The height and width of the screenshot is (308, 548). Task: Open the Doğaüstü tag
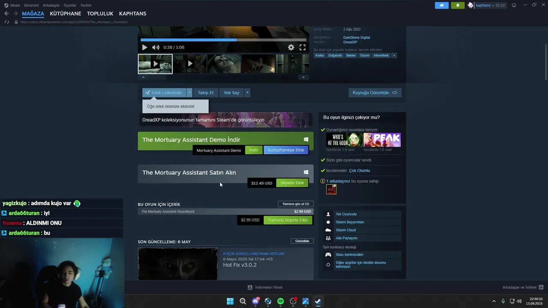click(x=335, y=56)
